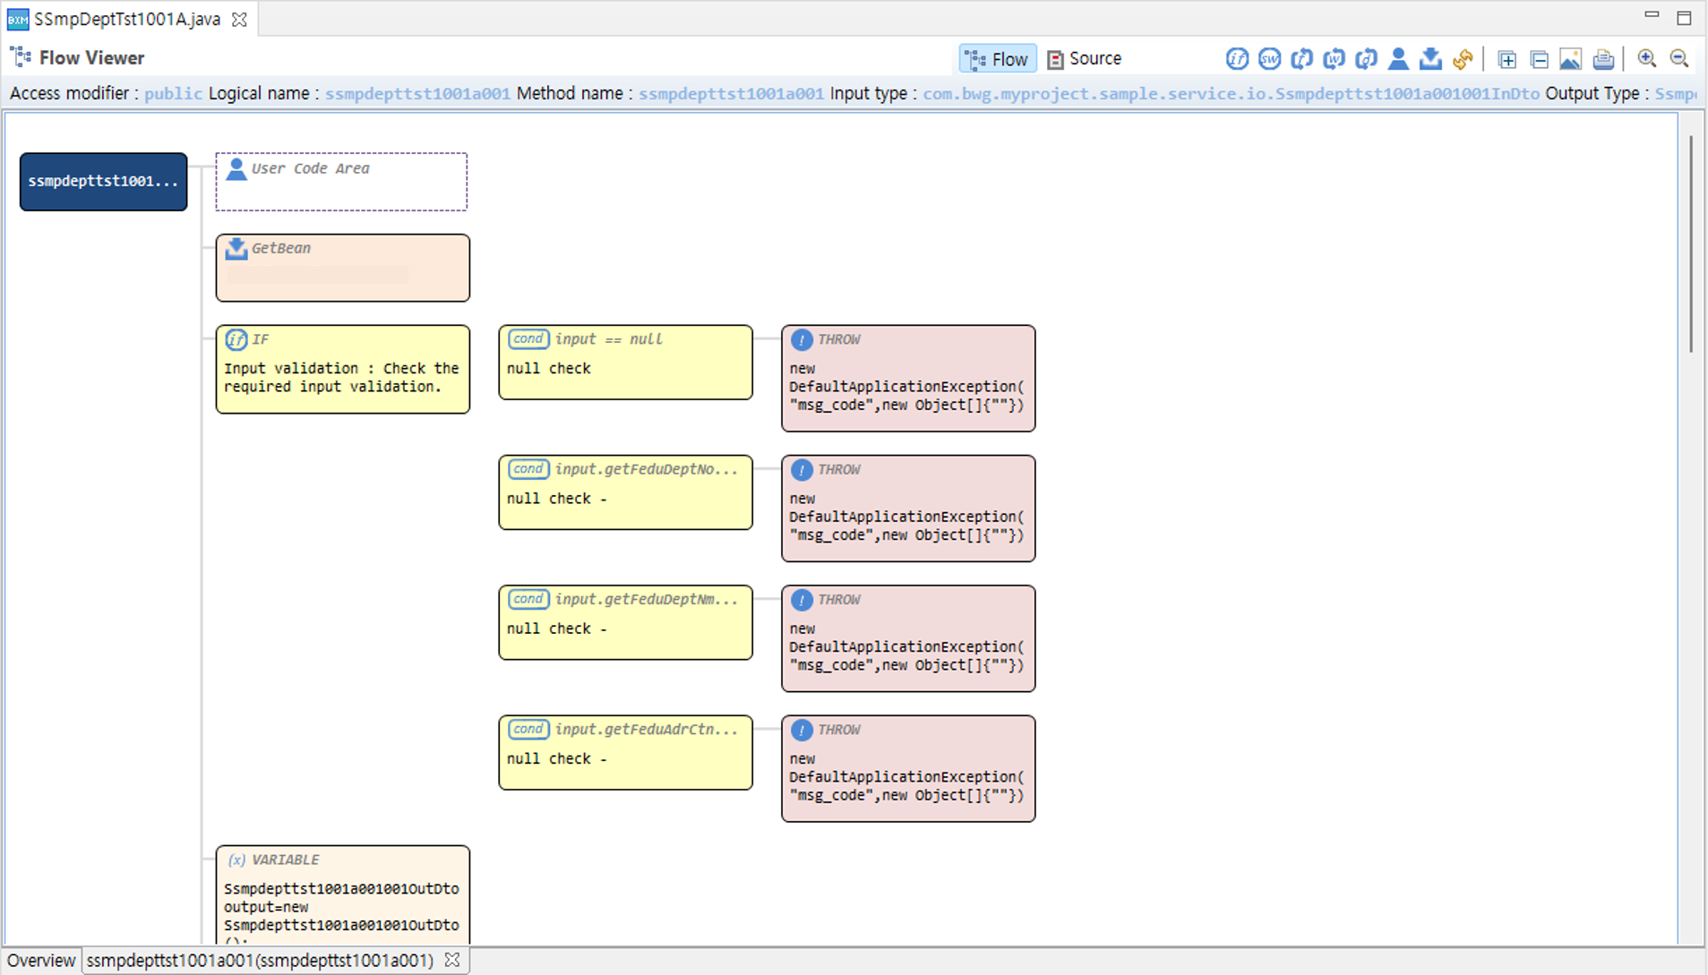Click the vertical scrollbar of flow canvas

(1690, 244)
